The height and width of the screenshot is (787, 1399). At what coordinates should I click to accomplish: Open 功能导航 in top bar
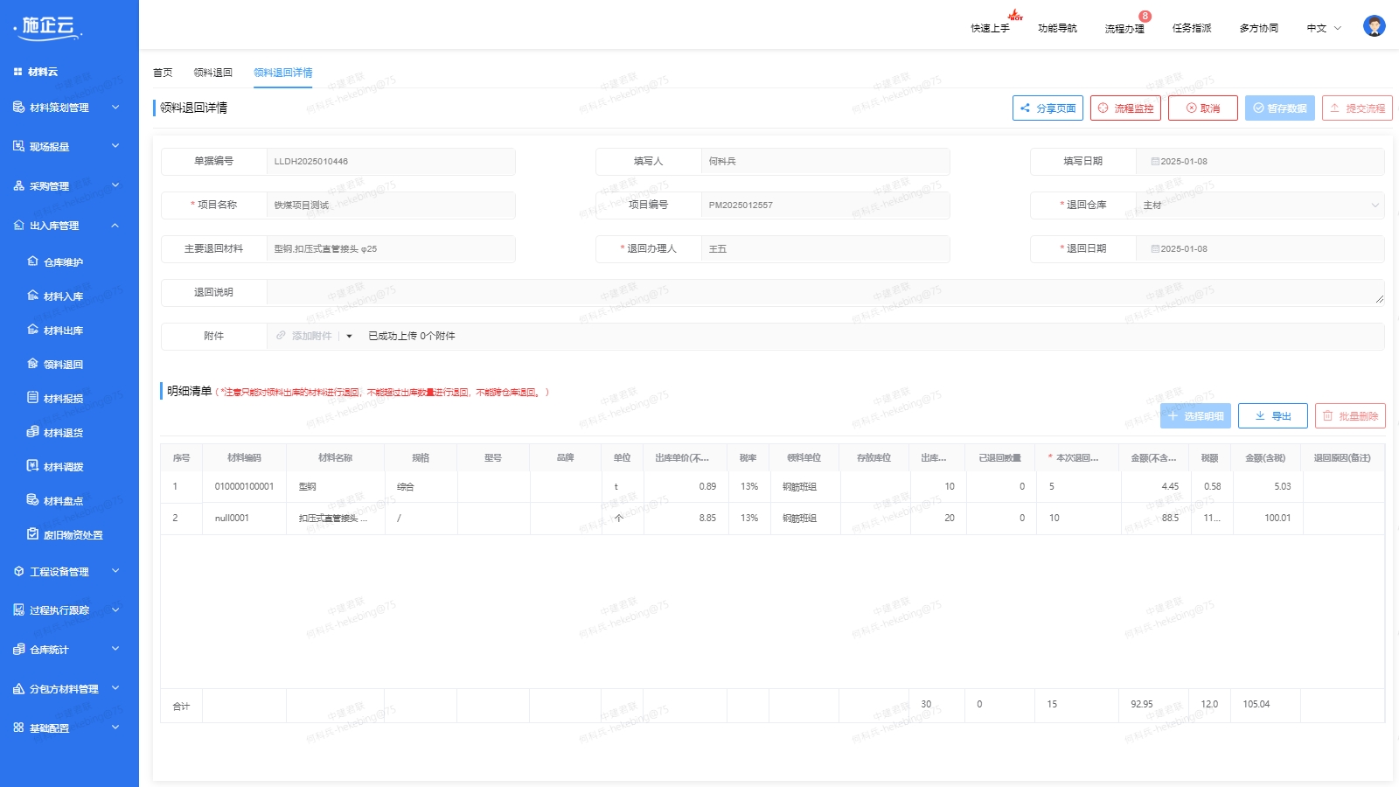tap(1057, 28)
